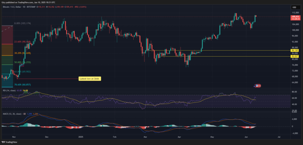Click the May label on the time axis
303x145 pixels.
(x=212, y=137)
